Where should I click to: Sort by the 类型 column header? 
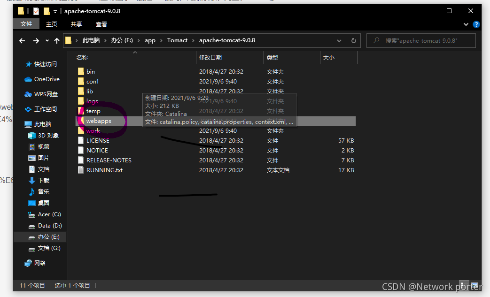[x=272, y=57]
